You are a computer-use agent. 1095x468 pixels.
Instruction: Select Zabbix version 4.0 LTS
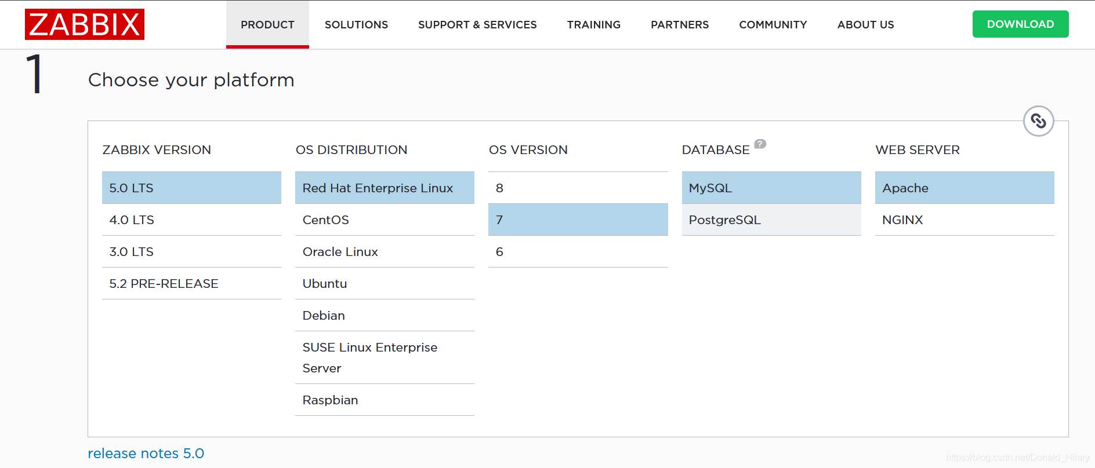pos(191,220)
